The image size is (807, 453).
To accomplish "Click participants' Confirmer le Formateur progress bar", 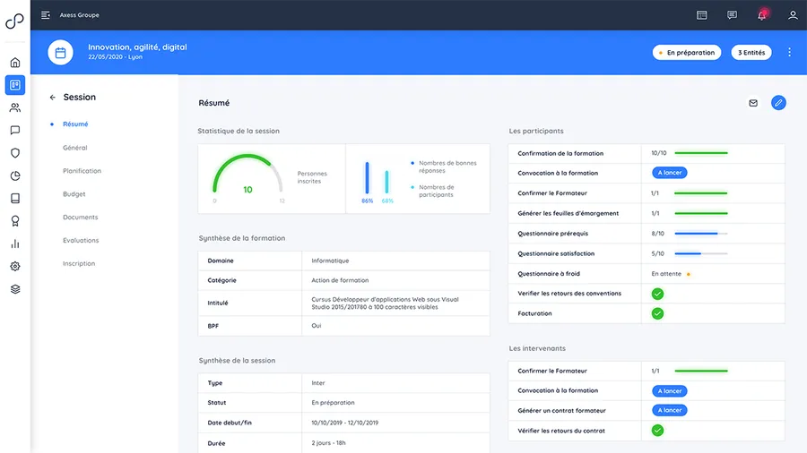I will [x=701, y=193].
